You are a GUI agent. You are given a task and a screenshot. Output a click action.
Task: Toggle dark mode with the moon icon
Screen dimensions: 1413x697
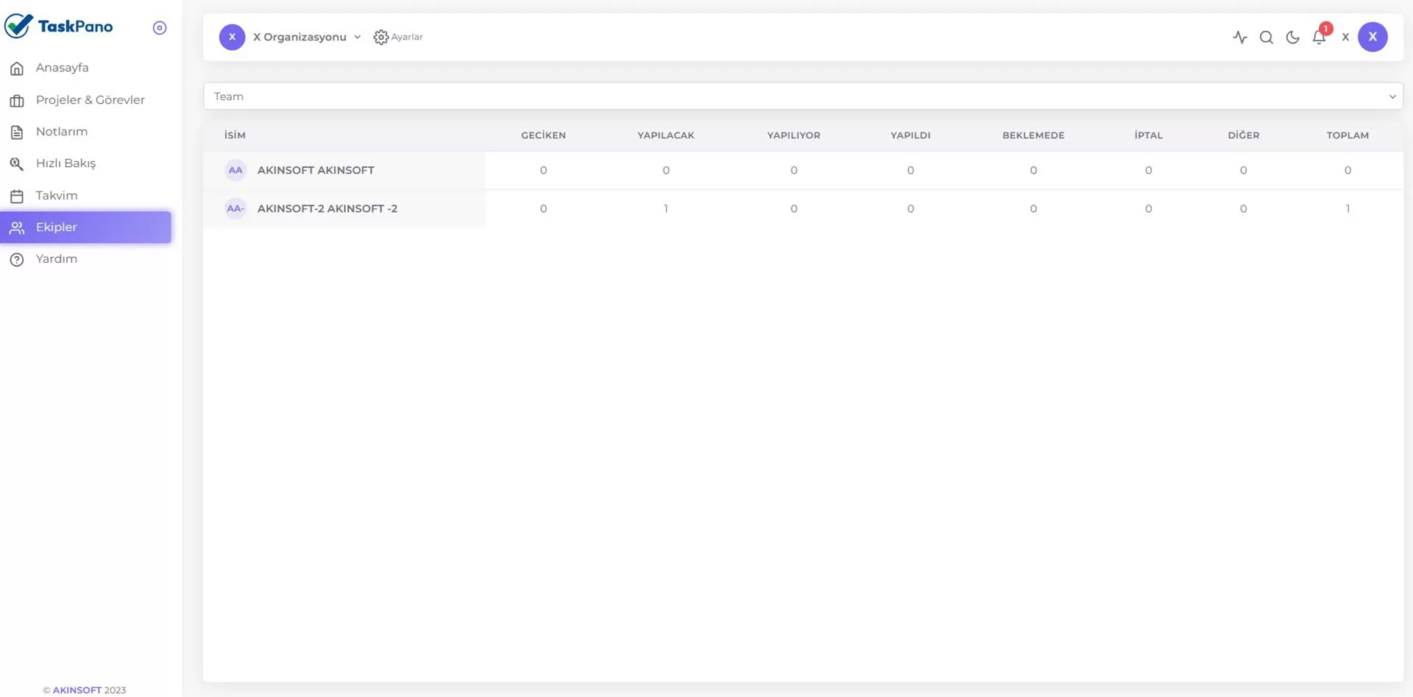click(x=1292, y=37)
